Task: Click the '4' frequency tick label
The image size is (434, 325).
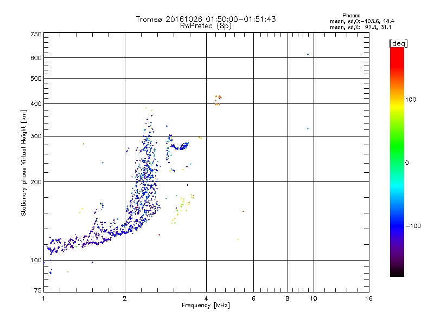Action: (206, 298)
